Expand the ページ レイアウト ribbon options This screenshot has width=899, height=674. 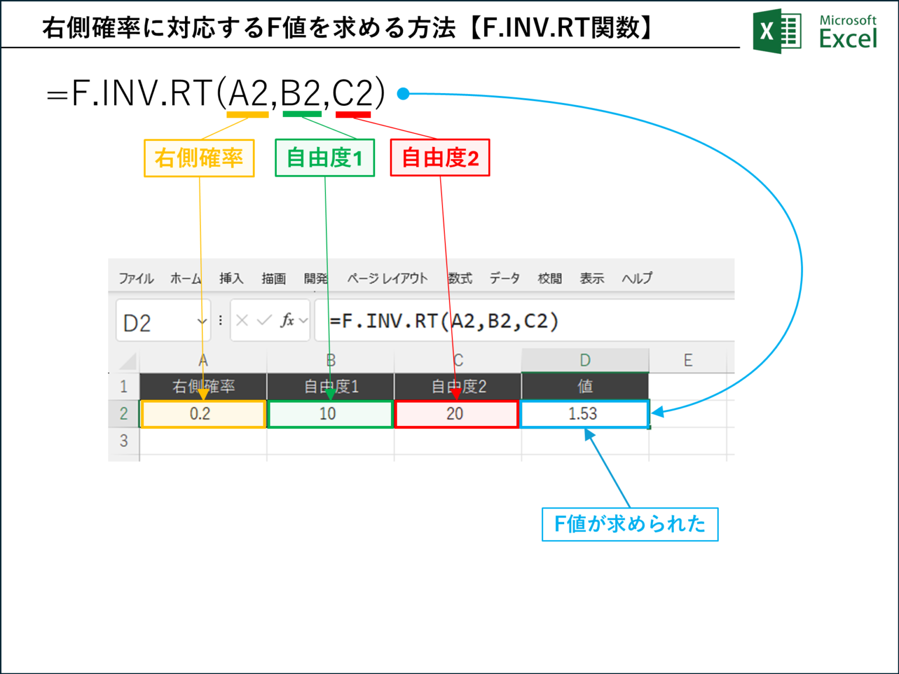click(388, 278)
